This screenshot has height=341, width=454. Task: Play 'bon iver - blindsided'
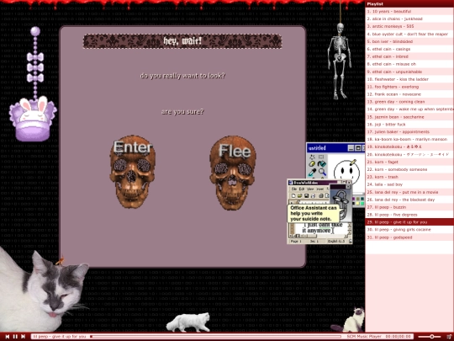coord(409,41)
